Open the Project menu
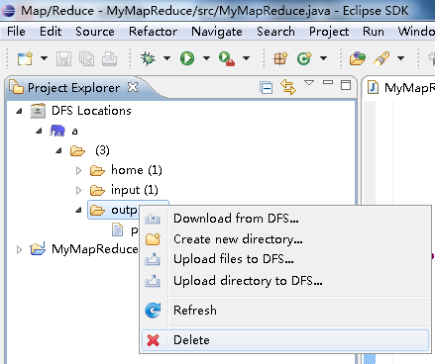The width and height of the screenshot is (435, 364). pyautogui.click(x=329, y=32)
